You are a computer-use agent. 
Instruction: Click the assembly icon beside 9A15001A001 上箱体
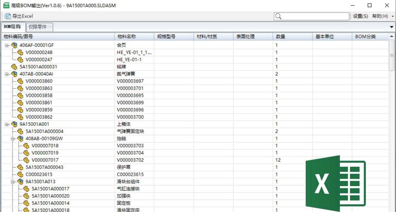pos(14,124)
